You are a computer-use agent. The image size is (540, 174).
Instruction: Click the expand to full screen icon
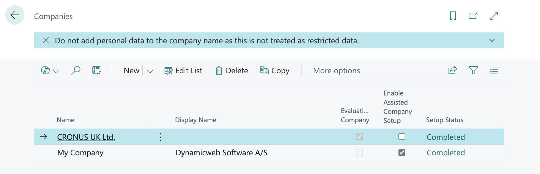[x=494, y=16]
